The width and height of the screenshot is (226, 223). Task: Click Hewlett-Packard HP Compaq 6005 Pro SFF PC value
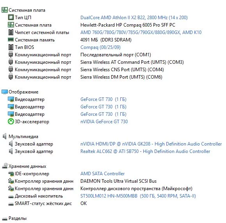point(128,25)
